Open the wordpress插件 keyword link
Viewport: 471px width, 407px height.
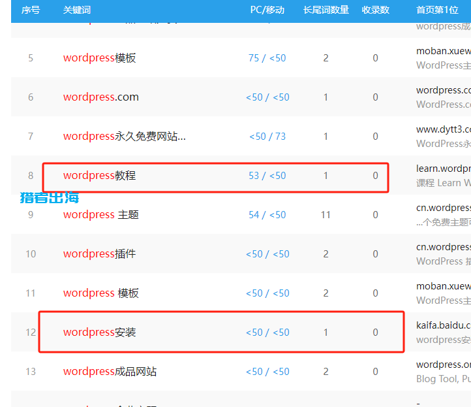(99, 254)
